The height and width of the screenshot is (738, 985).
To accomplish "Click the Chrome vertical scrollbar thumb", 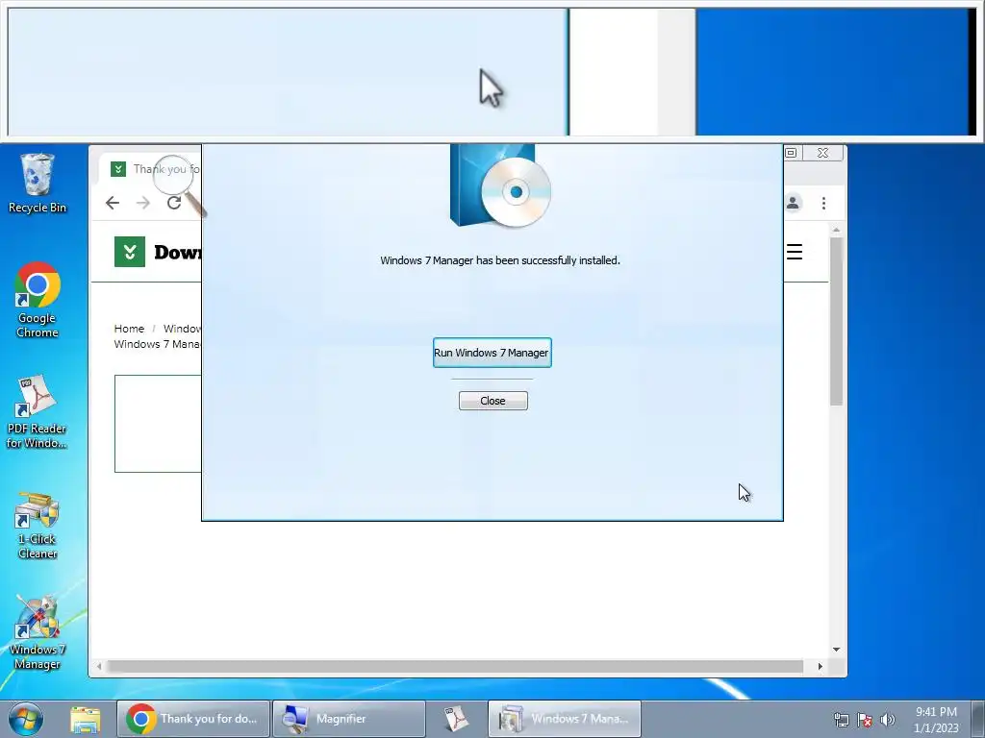I will tap(836, 321).
